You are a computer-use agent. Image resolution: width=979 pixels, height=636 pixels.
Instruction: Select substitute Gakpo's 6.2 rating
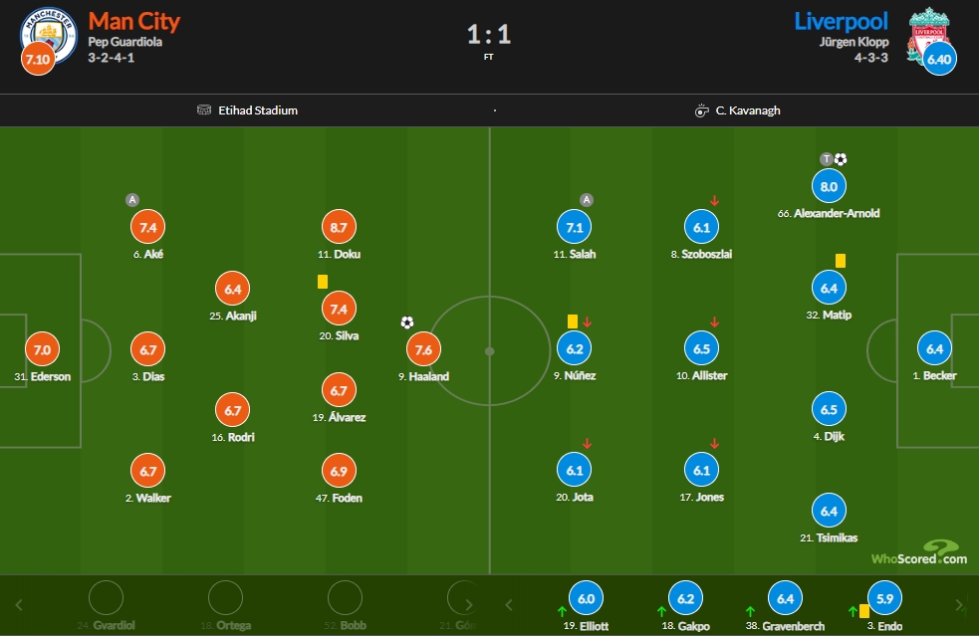(x=685, y=598)
